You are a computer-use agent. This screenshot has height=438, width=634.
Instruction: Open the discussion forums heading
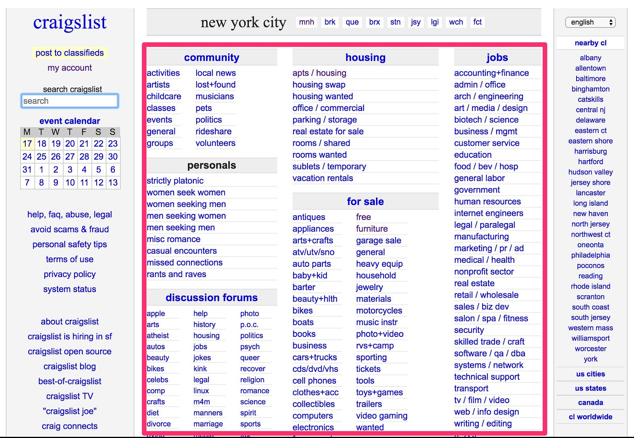(212, 298)
